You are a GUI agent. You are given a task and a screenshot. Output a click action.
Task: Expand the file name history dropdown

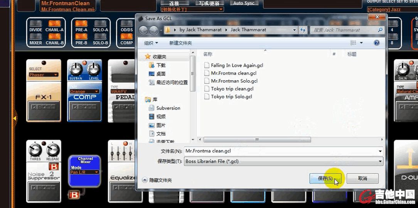(381, 151)
